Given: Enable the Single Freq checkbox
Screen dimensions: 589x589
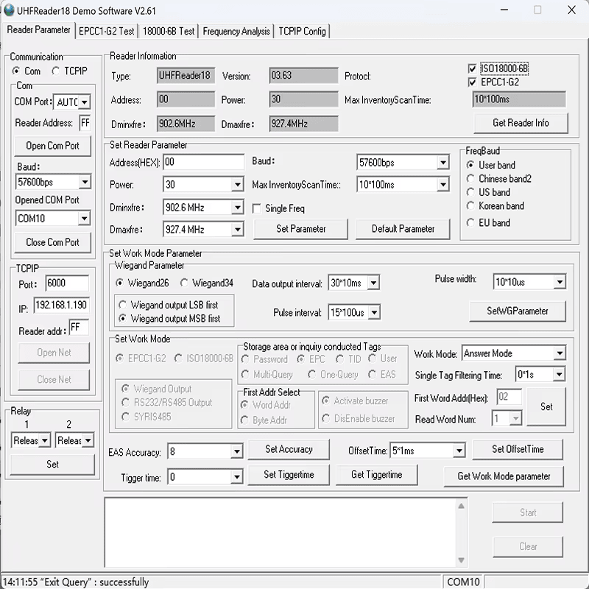Looking at the screenshot, I should [257, 208].
